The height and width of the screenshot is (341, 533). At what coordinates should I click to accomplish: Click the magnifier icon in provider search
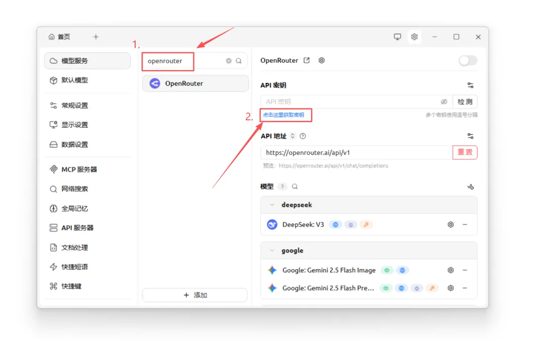pyautogui.click(x=239, y=61)
